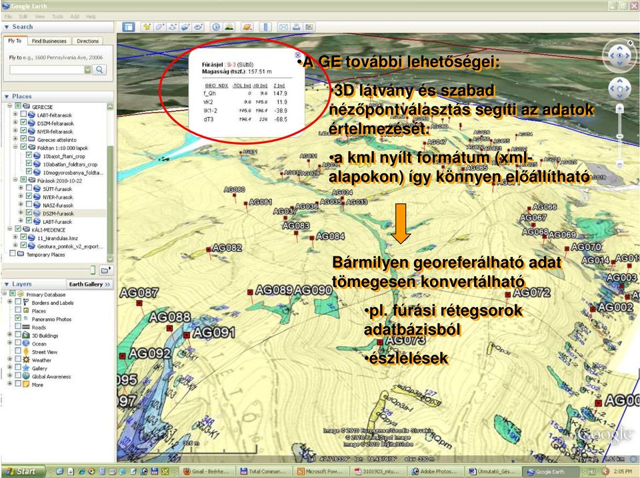Click the Add Placemark pushpin icon
This screenshot has width=640, height=478.
pyautogui.click(x=147, y=27)
